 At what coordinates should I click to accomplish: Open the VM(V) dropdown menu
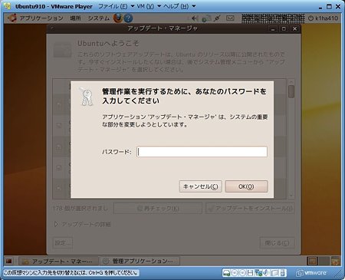149,6
